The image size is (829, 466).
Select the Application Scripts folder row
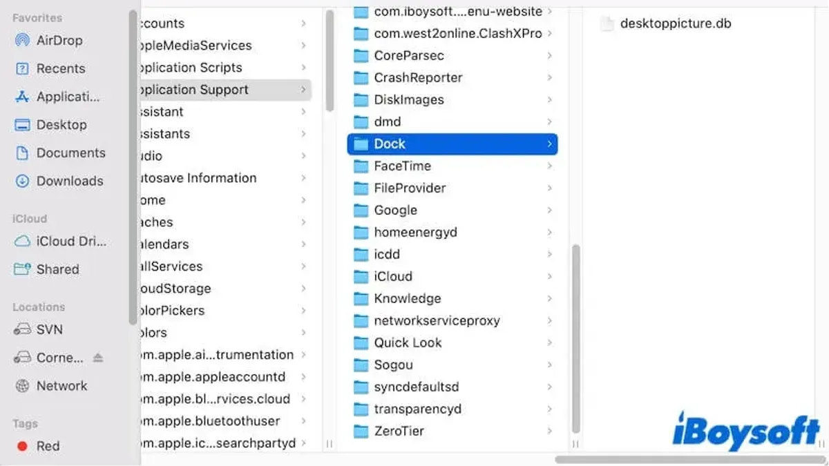(x=226, y=68)
